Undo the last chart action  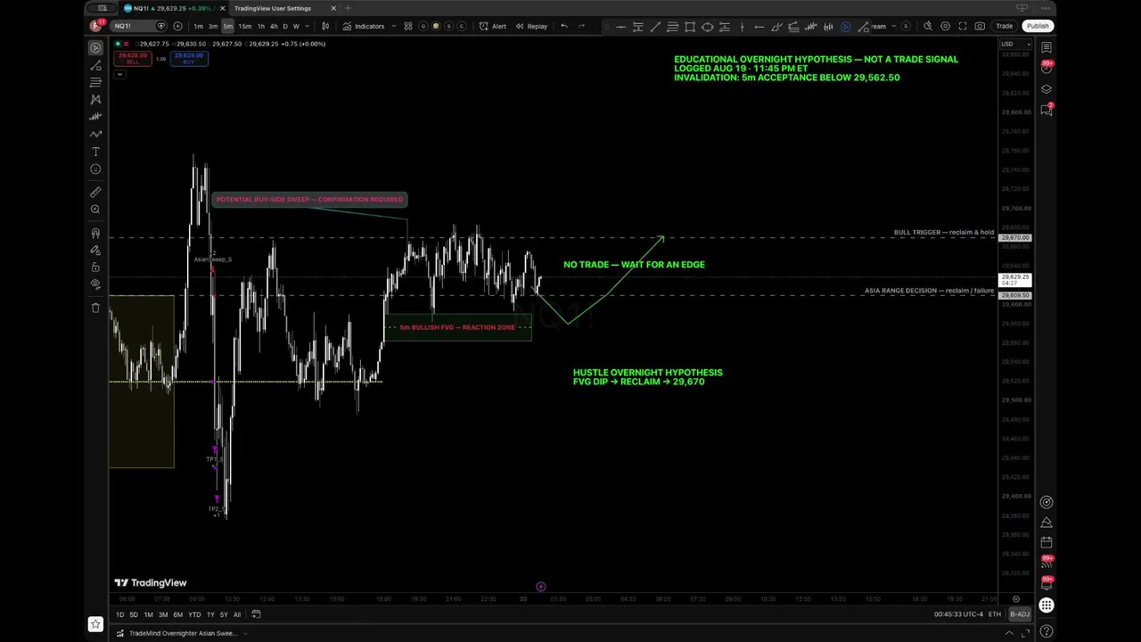(x=563, y=26)
